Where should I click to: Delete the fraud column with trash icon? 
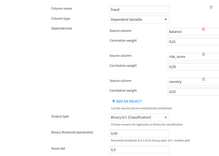coord(211,7)
